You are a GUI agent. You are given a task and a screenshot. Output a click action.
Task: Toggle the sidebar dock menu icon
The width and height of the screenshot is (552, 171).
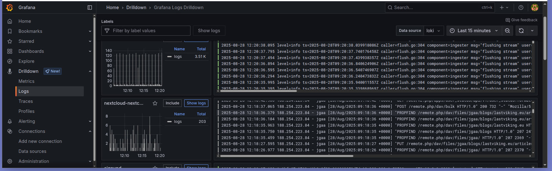coord(90,8)
